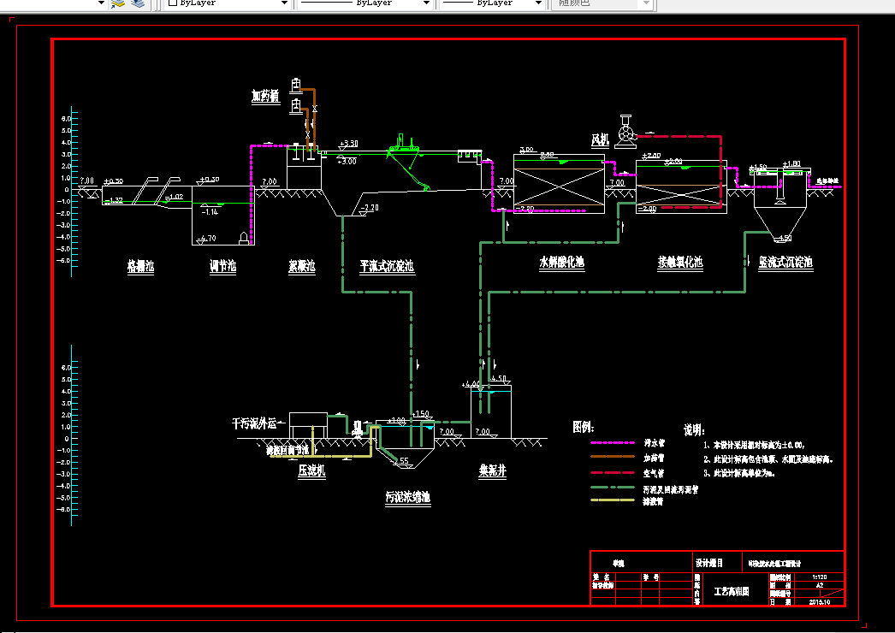
Task: Open the layer list dropdown arrow
Action: click(101, 3)
